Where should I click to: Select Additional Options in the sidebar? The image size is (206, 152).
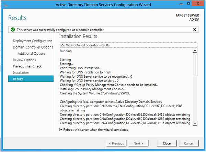(32, 54)
